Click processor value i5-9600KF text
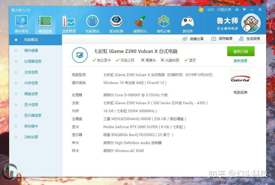Image resolution: width=275 pixels, height=185 pixels. (x=135, y=95)
